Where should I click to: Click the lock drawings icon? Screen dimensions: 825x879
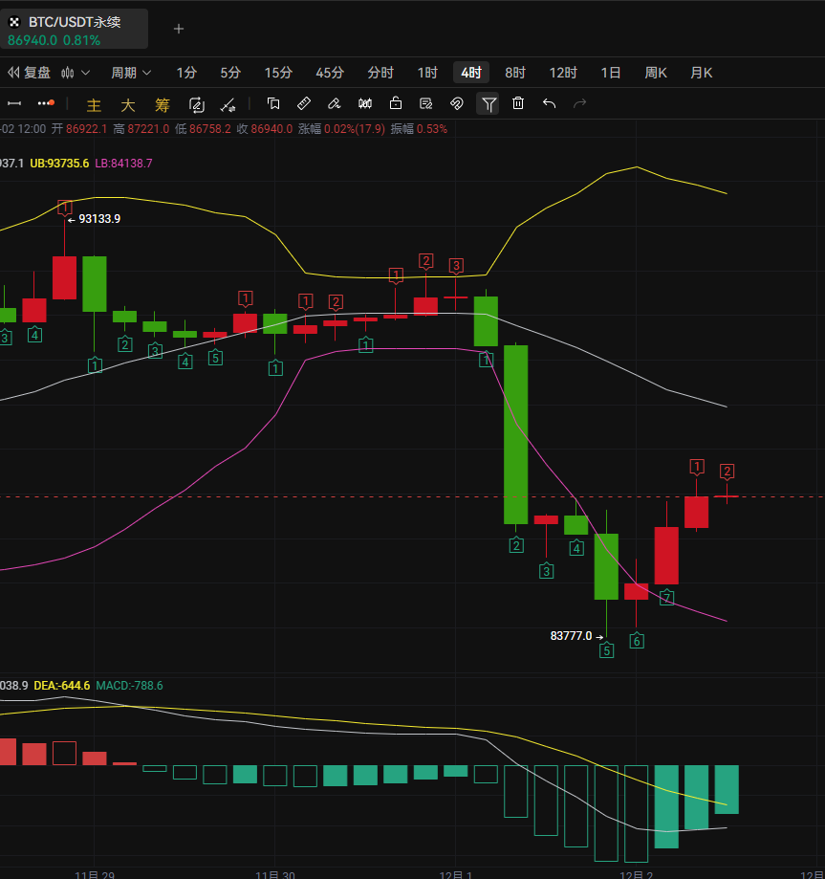pyautogui.click(x=396, y=104)
